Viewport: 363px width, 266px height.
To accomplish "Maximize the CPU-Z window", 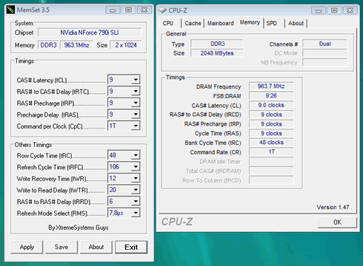I will (334, 10).
